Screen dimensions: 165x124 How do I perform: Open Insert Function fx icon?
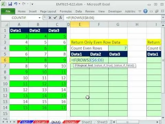pos(60,18)
